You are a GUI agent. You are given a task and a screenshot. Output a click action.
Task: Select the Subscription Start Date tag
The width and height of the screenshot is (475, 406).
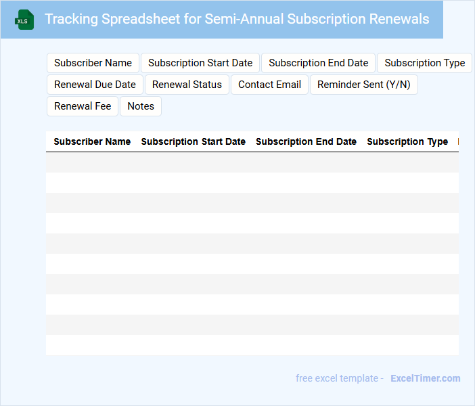coord(200,63)
